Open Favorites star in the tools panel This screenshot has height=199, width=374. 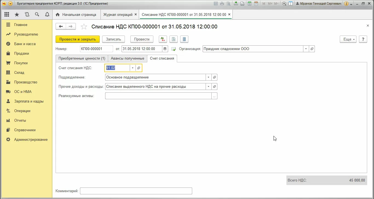pyautogui.click(x=17, y=14)
